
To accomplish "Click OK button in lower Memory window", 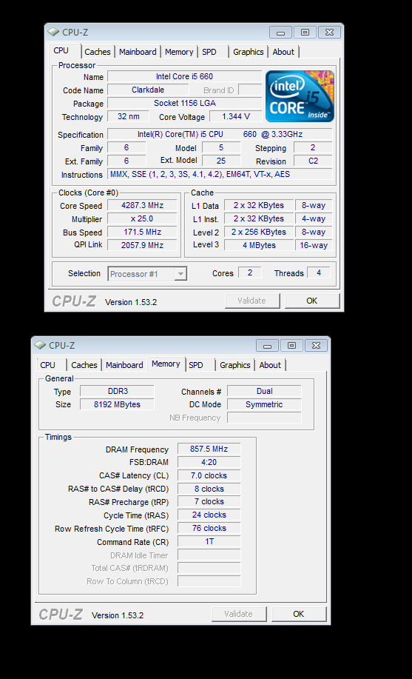I will point(299,614).
